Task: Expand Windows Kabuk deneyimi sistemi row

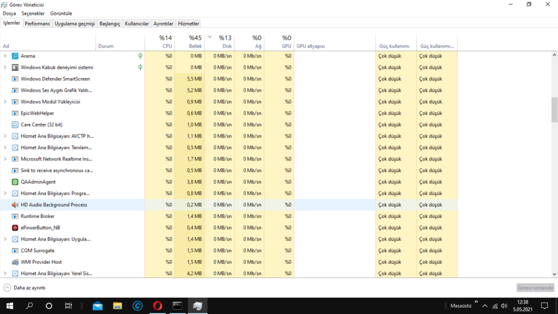Action: (5, 68)
